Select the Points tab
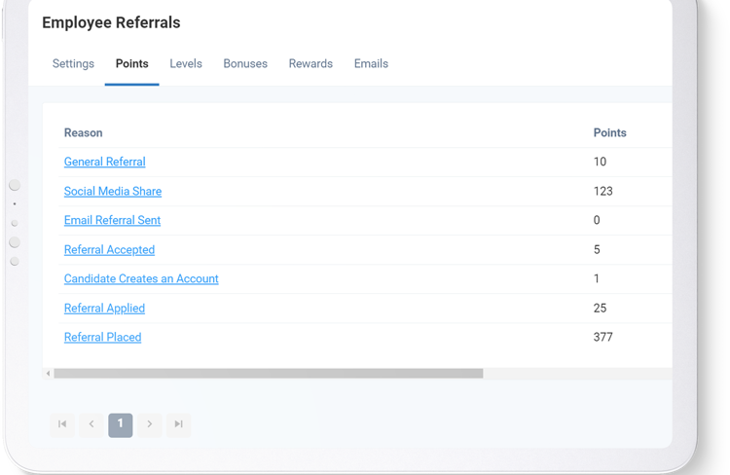Screen dimensions: 730x475 pyautogui.click(x=131, y=64)
